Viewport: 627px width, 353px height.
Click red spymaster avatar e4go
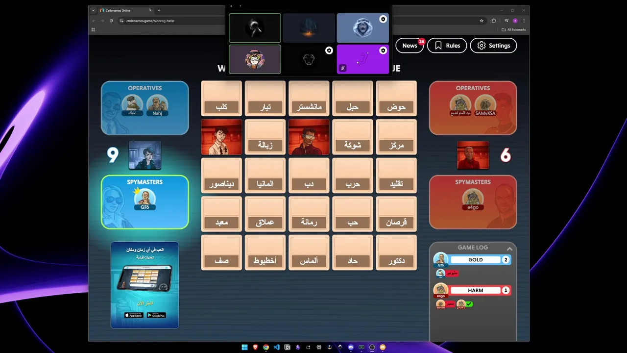[473, 200]
